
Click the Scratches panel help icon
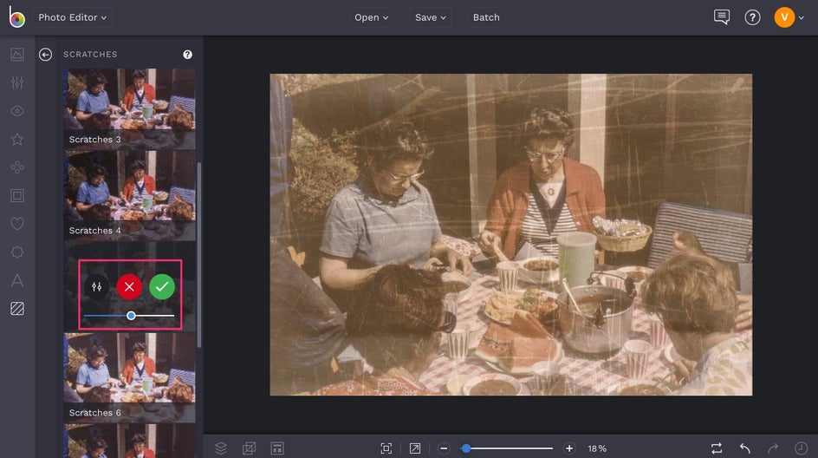(x=187, y=55)
